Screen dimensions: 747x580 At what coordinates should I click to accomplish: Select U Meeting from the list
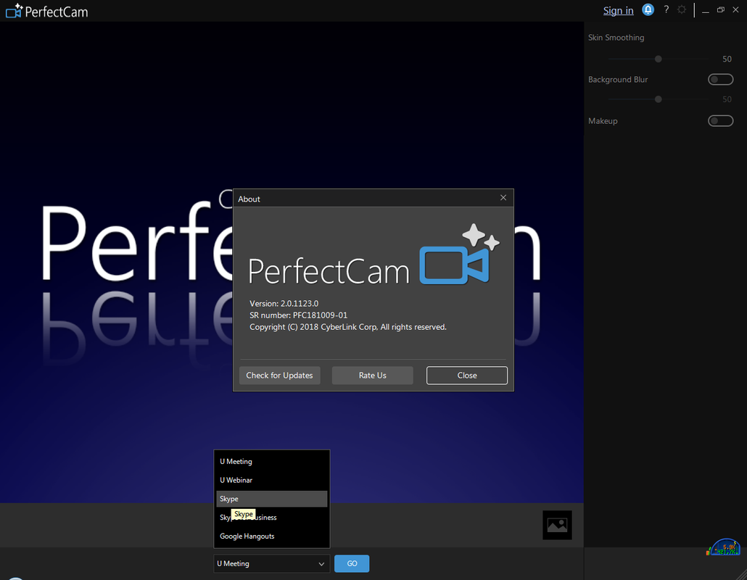pos(271,461)
